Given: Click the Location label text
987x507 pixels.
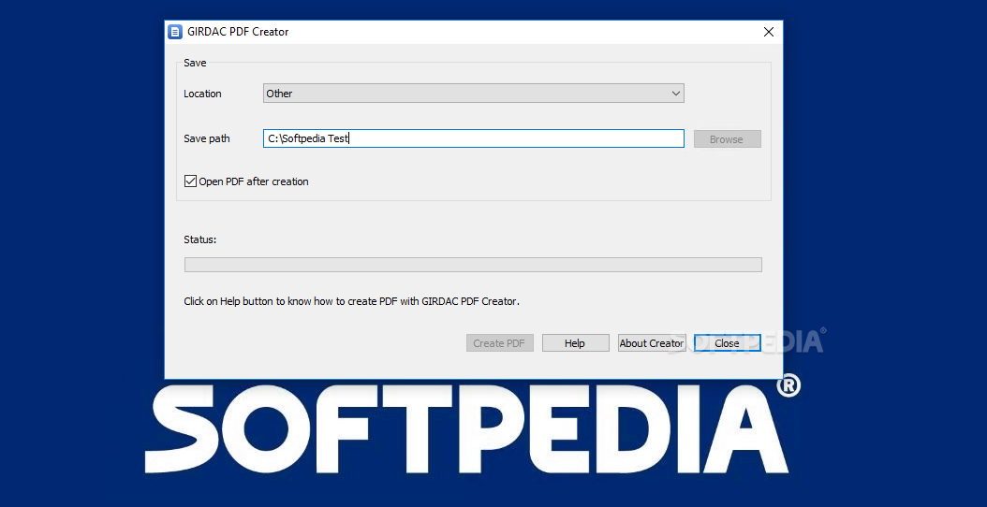Looking at the screenshot, I should click(202, 94).
